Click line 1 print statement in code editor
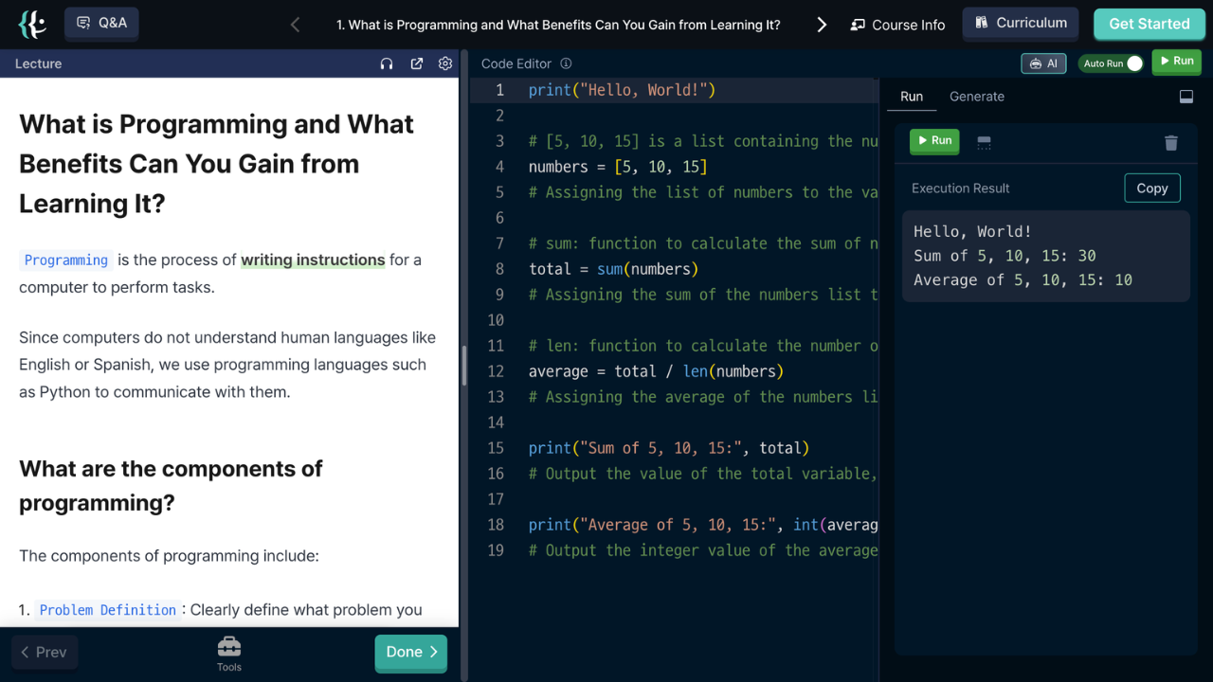Screen dimensions: 1213x682 tap(622, 90)
